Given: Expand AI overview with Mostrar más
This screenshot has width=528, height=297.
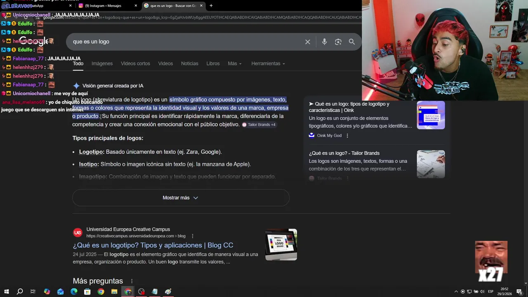Looking at the screenshot, I should (x=181, y=198).
